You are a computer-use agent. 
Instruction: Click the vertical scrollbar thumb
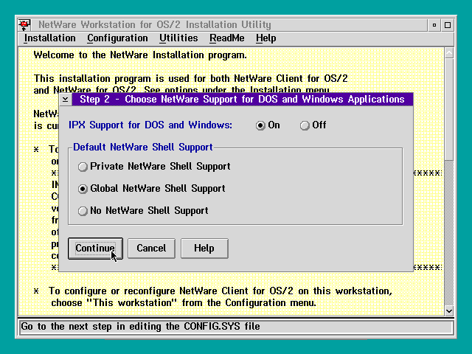449,109
